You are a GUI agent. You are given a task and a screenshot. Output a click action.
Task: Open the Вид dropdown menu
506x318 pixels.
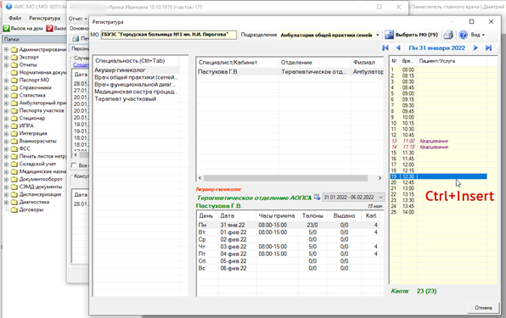(478, 35)
